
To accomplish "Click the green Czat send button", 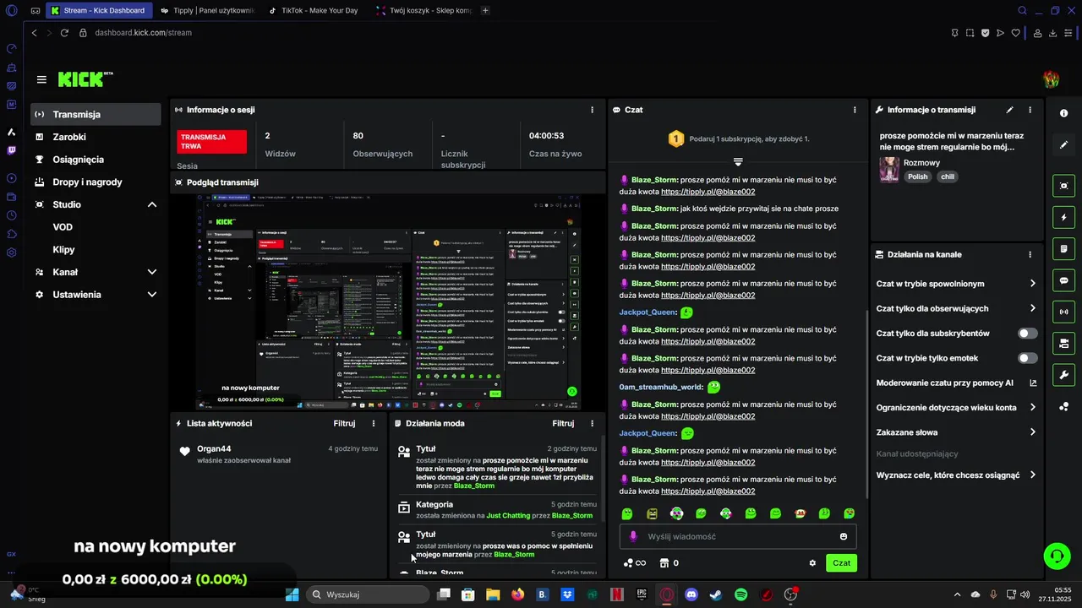I will click(x=841, y=563).
